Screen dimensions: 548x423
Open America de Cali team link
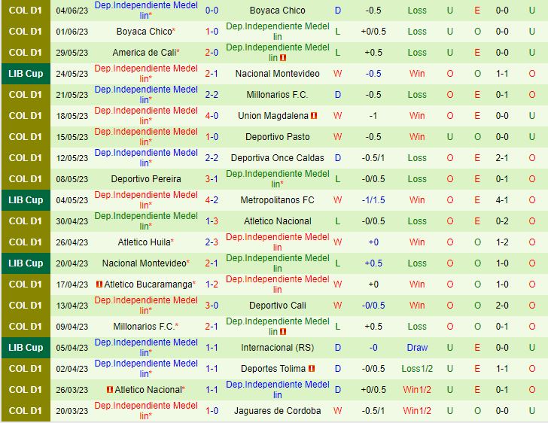[x=145, y=53]
